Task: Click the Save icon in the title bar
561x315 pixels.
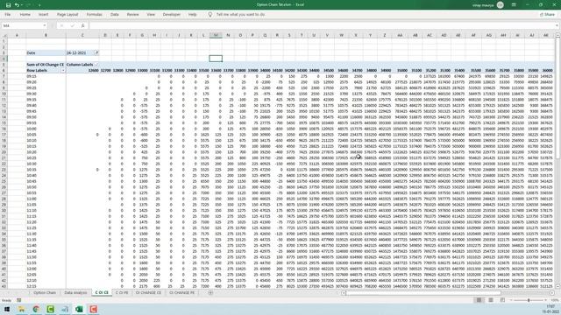Action: 8,5
